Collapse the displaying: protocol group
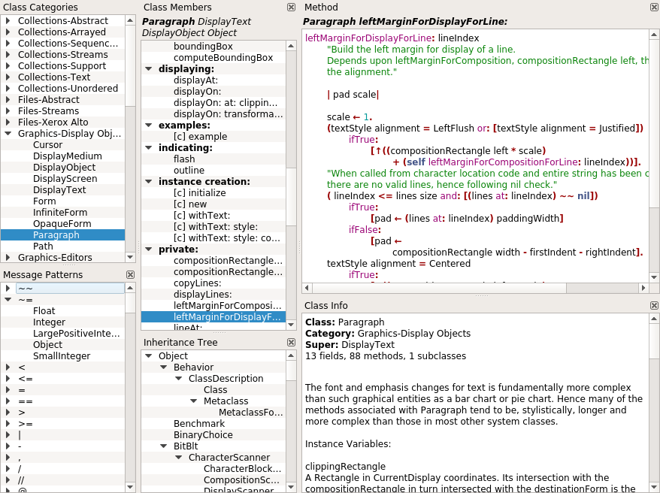This screenshot has height=493, width=660. click(149, 69)
